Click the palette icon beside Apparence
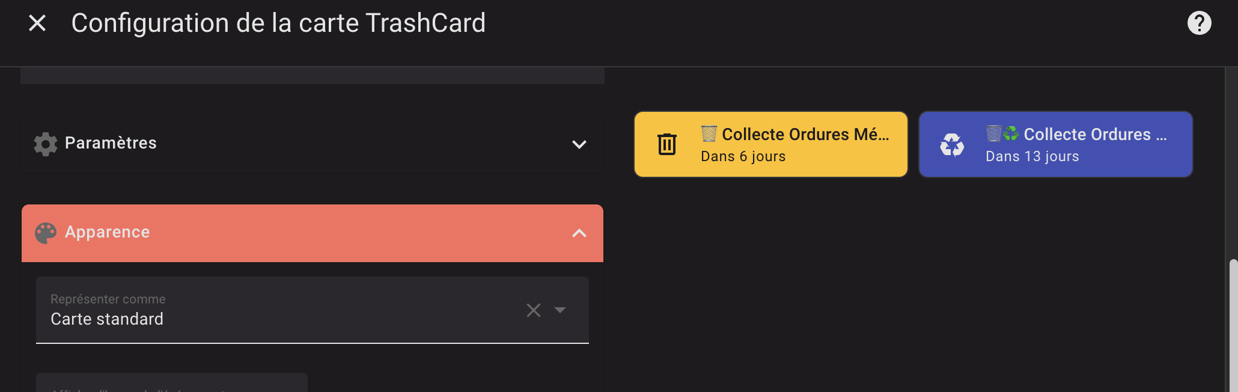 pyautogui.click(x=46, y=233)
